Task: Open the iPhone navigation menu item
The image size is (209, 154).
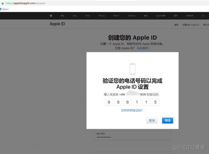Action: coord(101,16)
